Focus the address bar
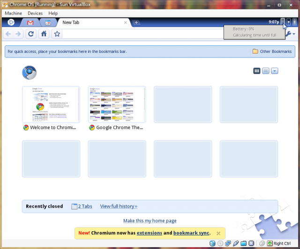The width and height of the screenshot is (300, 249). click(x=142, y=34)
